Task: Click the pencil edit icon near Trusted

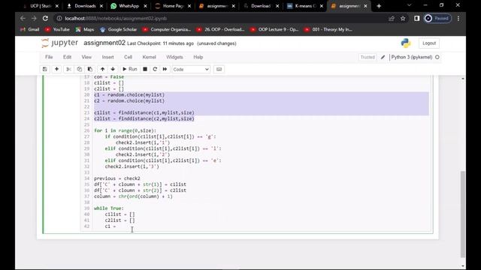Action: coord(383,57)
